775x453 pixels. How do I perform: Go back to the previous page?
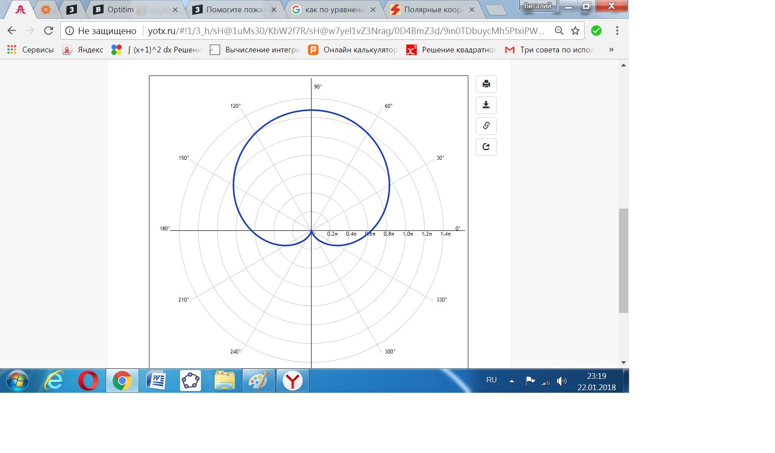(12, 31)
